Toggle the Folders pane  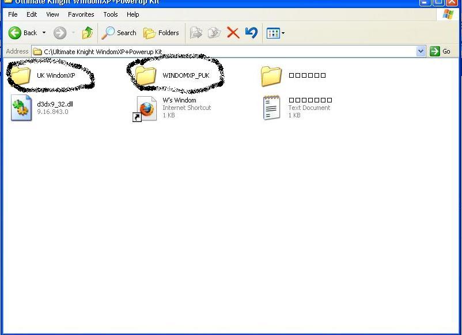click(x=161, y=33)
